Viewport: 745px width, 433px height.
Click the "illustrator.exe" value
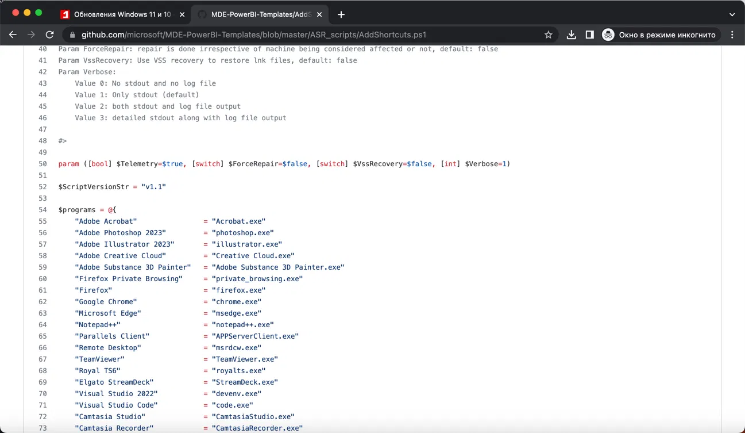tap(247, 244)
